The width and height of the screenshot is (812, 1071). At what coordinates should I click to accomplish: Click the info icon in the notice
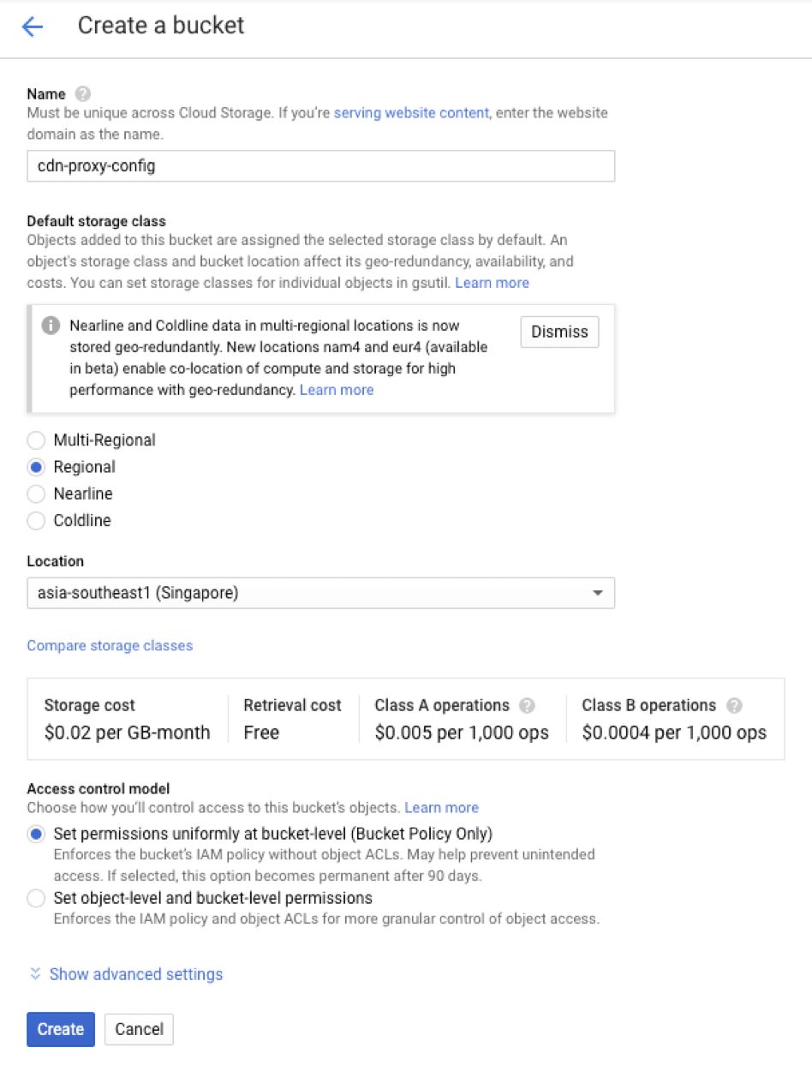(51, 326)
